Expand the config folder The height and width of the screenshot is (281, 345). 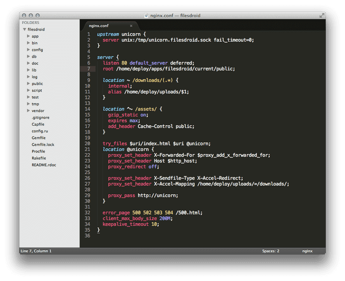29,50
